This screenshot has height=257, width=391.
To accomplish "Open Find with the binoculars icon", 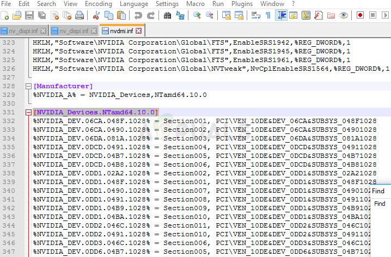I will coord(167,15).
